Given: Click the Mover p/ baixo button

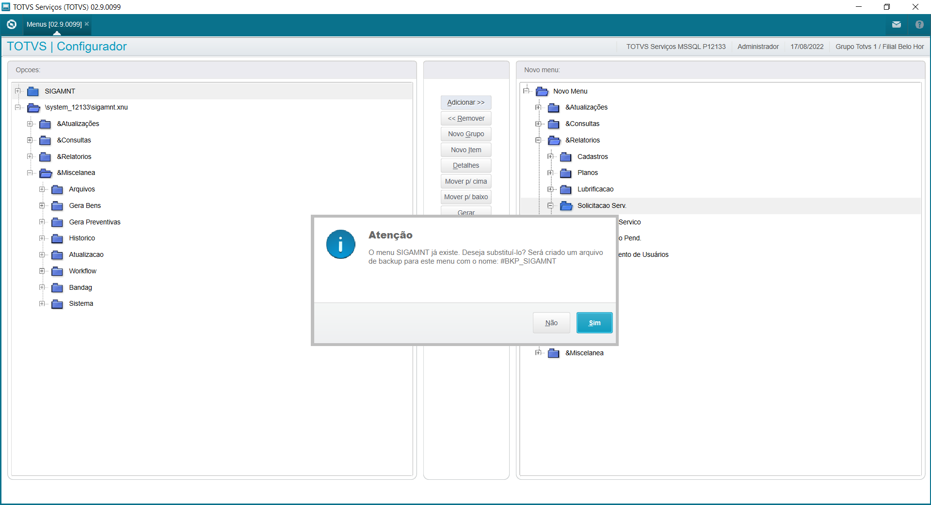Looking at the screenshot, I should point(466,197).
